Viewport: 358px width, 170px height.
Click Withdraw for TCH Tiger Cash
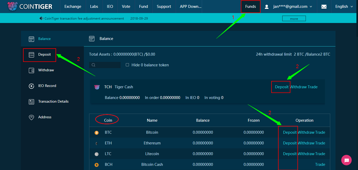coord(298,87)
